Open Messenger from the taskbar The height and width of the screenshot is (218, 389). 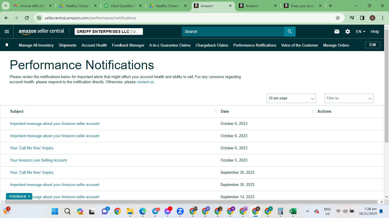click(x=168, y=211)
